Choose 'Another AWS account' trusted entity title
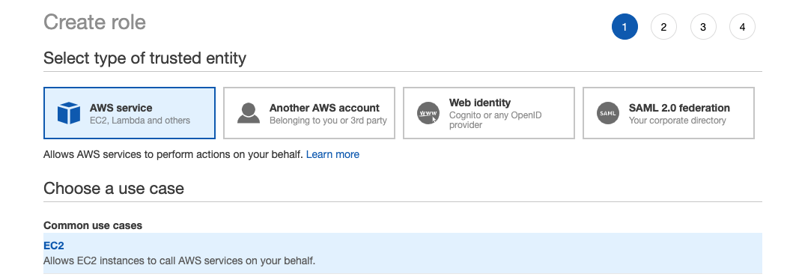Screen dimensions: 787x277 point(324,108)
